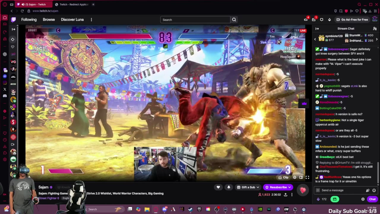
Task: Open Opera sidebar X icon
Action: 5,89
